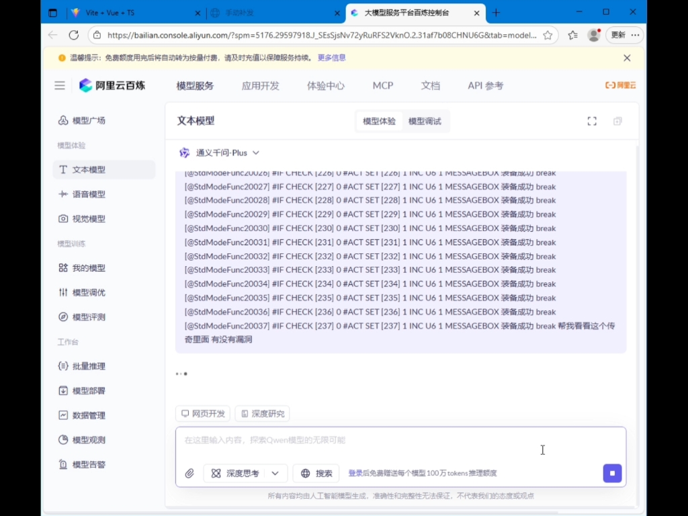Screen dimensions: 688x516
Task: Select 文本模型 in the sidebar
Action: pyautogui.click(x=103, y=169)
